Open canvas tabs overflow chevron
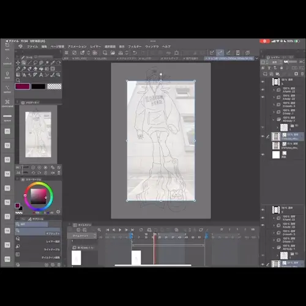Viewport: 306px width, 306px height. pyautogui.click(x=257, y=58)
